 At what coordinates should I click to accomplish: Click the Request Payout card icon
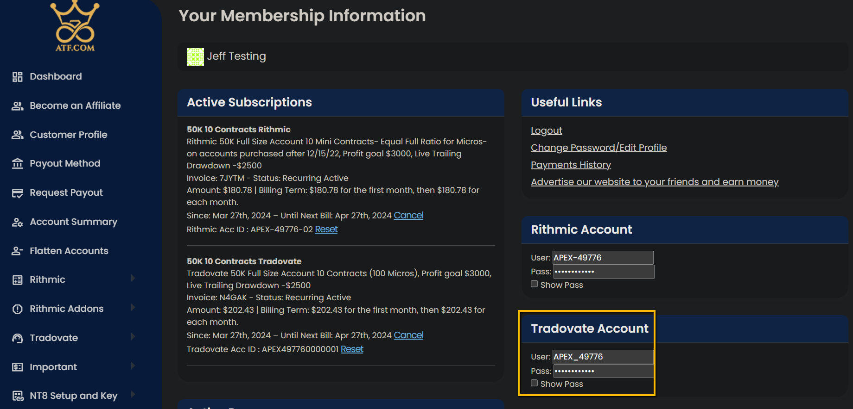(18, 193)
